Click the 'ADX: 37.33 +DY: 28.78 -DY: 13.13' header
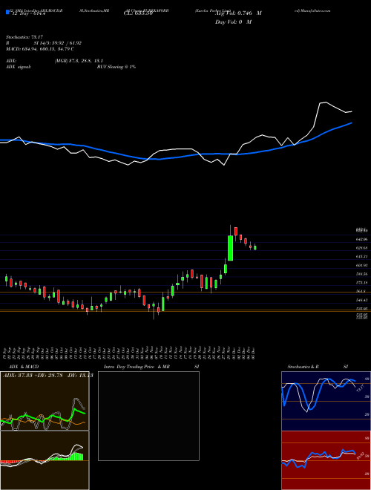371x490 pixels. [x=48, y=376]
